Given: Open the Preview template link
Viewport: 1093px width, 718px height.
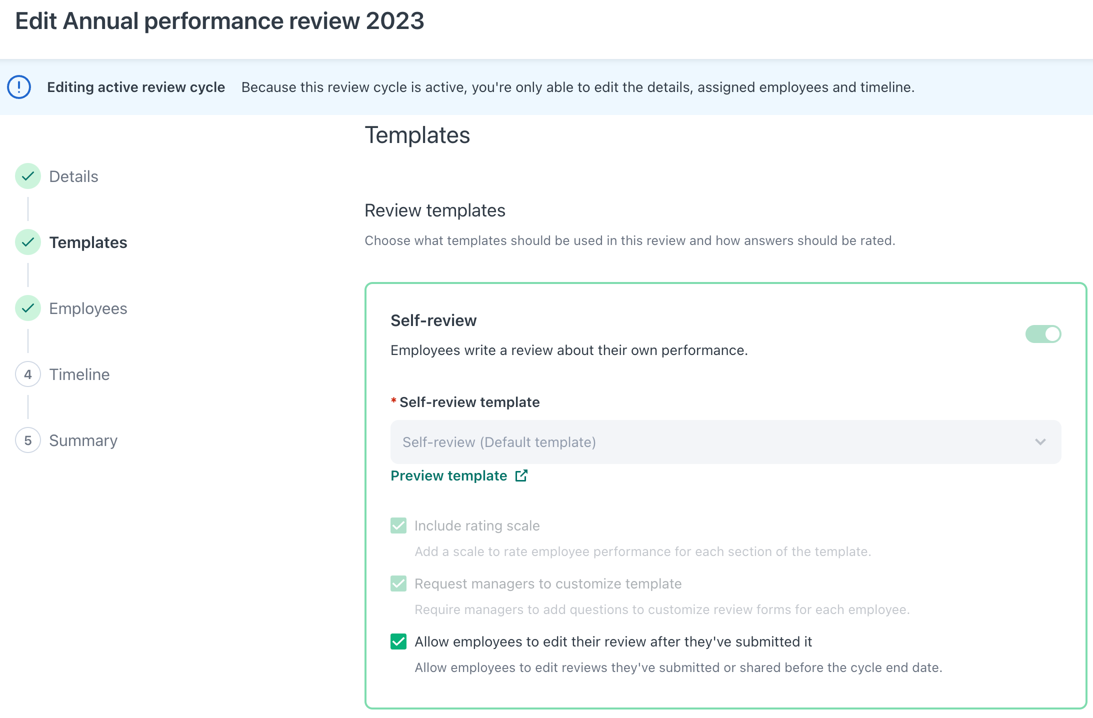Looking at the screenshot, I should (x=448, y=475).
